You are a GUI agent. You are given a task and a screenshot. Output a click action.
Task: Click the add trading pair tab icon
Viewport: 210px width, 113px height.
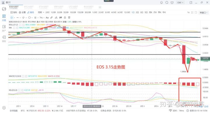(x=100, y=7)
